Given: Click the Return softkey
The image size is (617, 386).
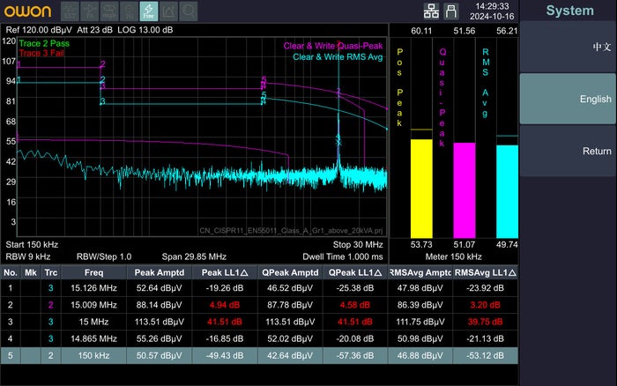Looking at the screenshot, I should pos(568,151).
